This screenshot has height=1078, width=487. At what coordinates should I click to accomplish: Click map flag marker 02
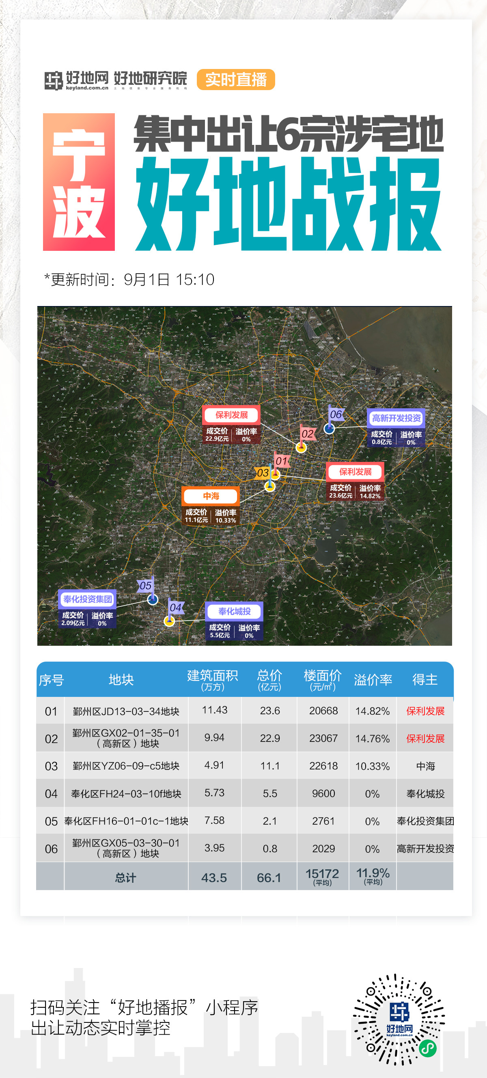coord(308,434)
